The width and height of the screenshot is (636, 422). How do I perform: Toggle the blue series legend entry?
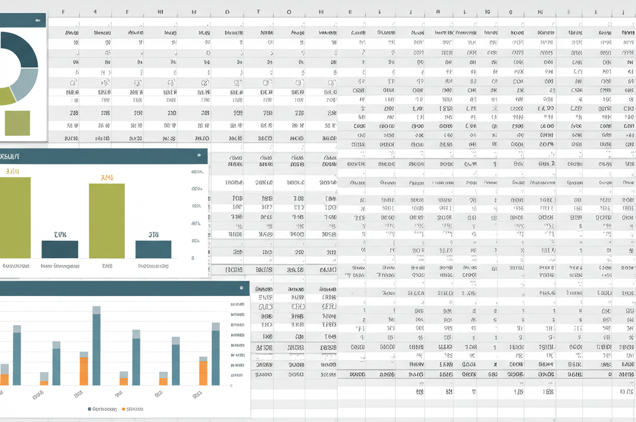click(103, 409)
